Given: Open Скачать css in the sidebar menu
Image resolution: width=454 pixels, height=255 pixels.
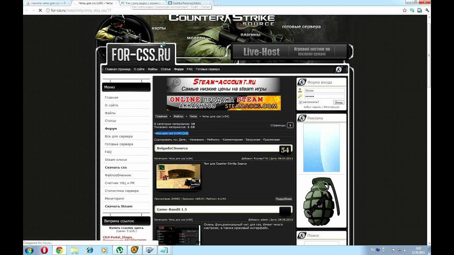Looking at the screenshot, I should [x=116, y=168].
